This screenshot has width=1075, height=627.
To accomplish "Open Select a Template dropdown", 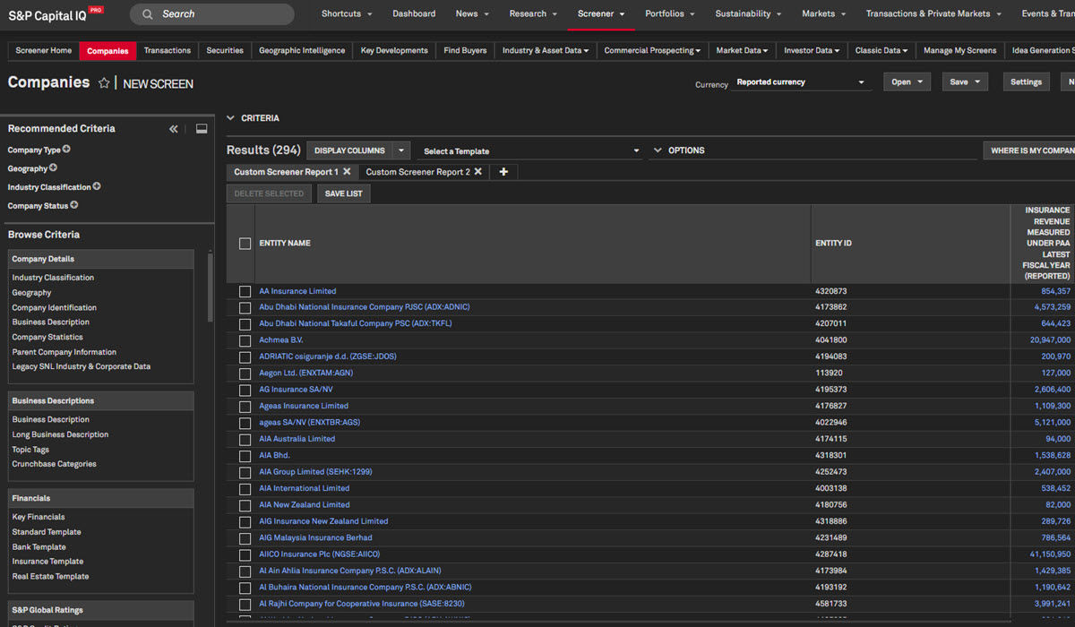I will coord(532,151).
